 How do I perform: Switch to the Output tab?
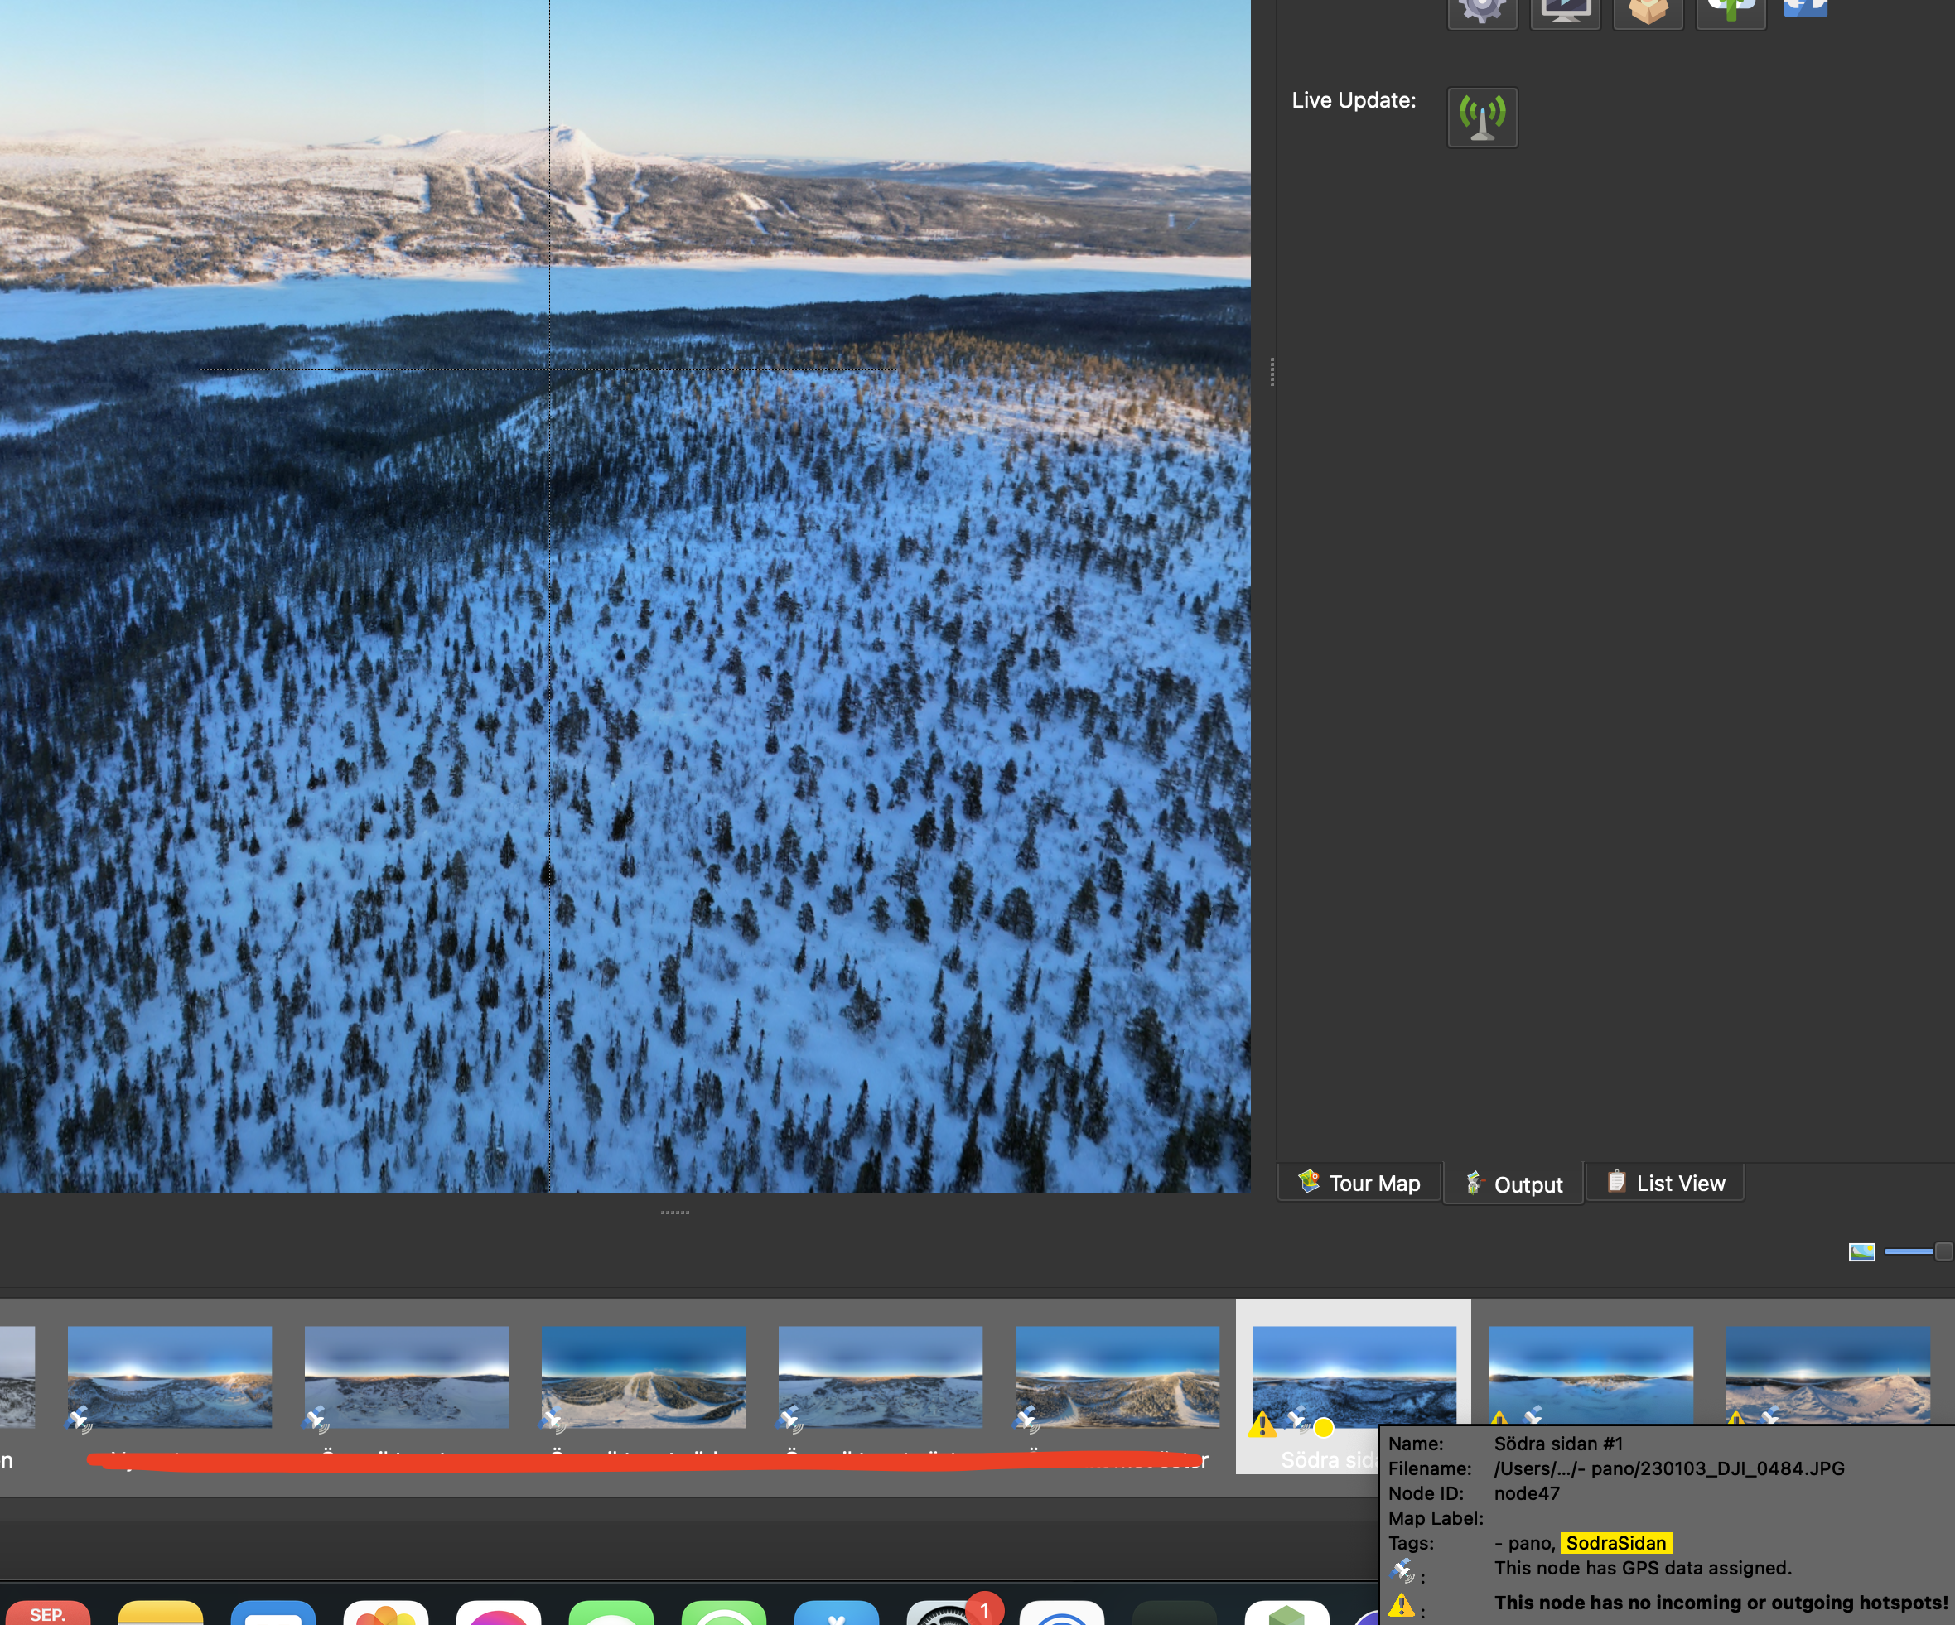point(1513,1183)
